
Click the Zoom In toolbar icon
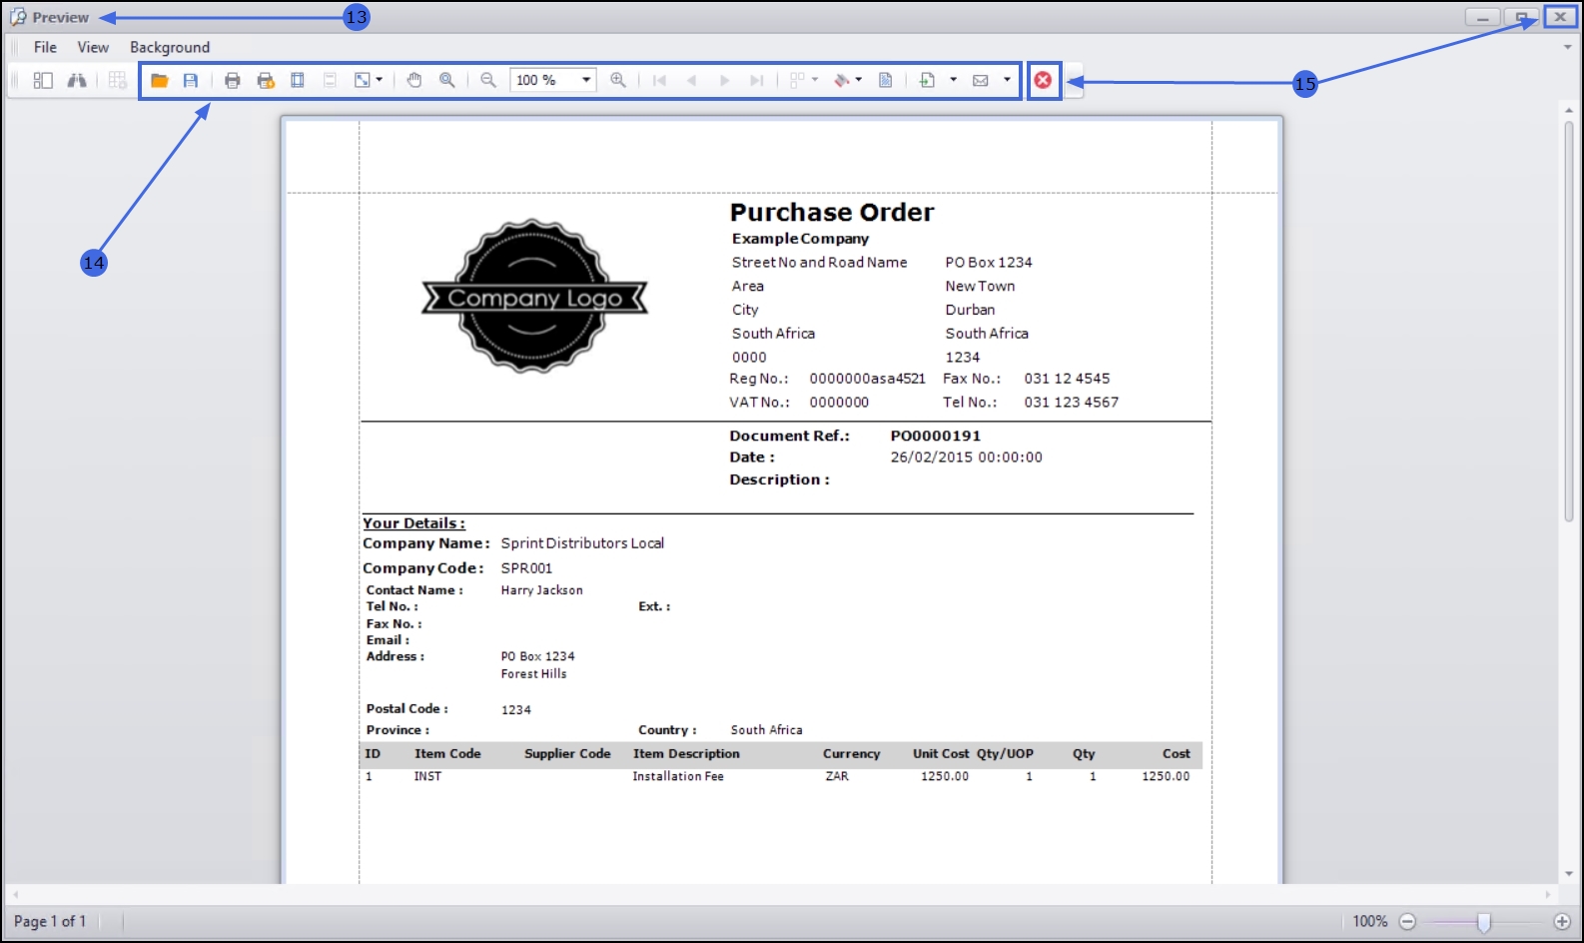[618, 81]
